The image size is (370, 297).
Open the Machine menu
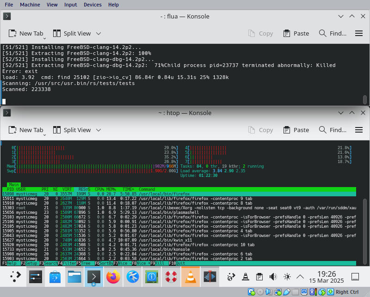pyautogui.click(x=30, y=5)
